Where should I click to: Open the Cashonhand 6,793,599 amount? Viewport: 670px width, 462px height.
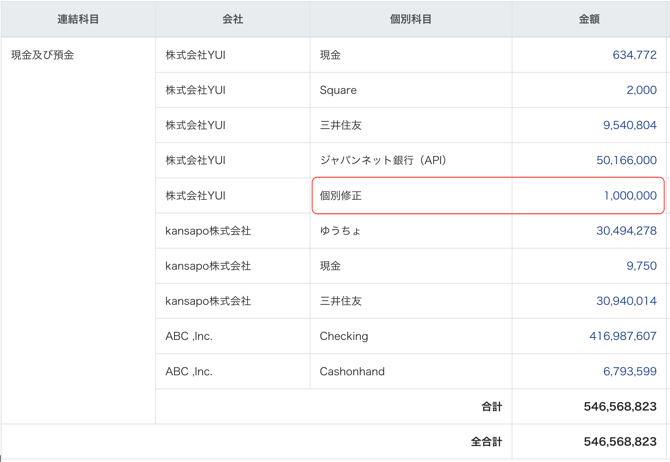pos(629,371)
